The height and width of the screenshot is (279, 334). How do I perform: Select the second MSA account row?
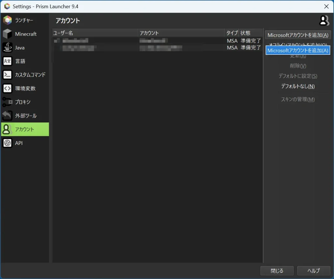pyautogui.click(x=157, y=48)
